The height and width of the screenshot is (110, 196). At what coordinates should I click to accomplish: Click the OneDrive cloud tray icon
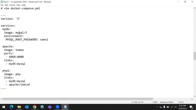tap(160, 107)
